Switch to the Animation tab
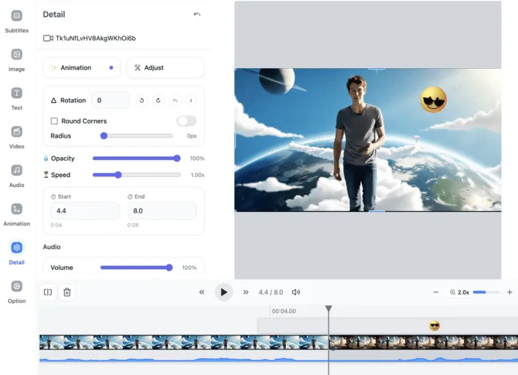This screenshot has width=518, height=375. click(82, 68)
